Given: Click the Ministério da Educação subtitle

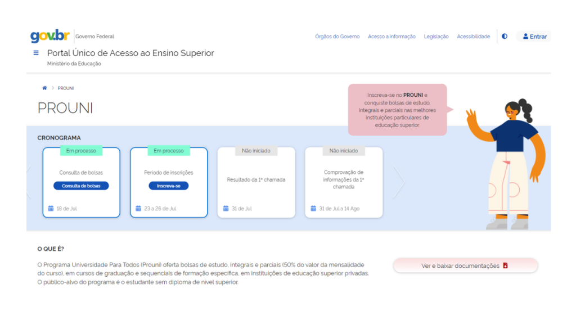Looking at the screenshot, I should (x=74, y=64).
